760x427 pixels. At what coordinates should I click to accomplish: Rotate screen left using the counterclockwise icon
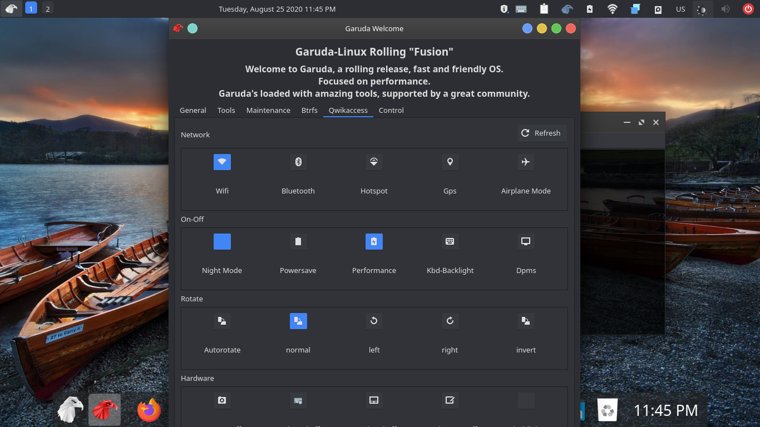point(374,321)
